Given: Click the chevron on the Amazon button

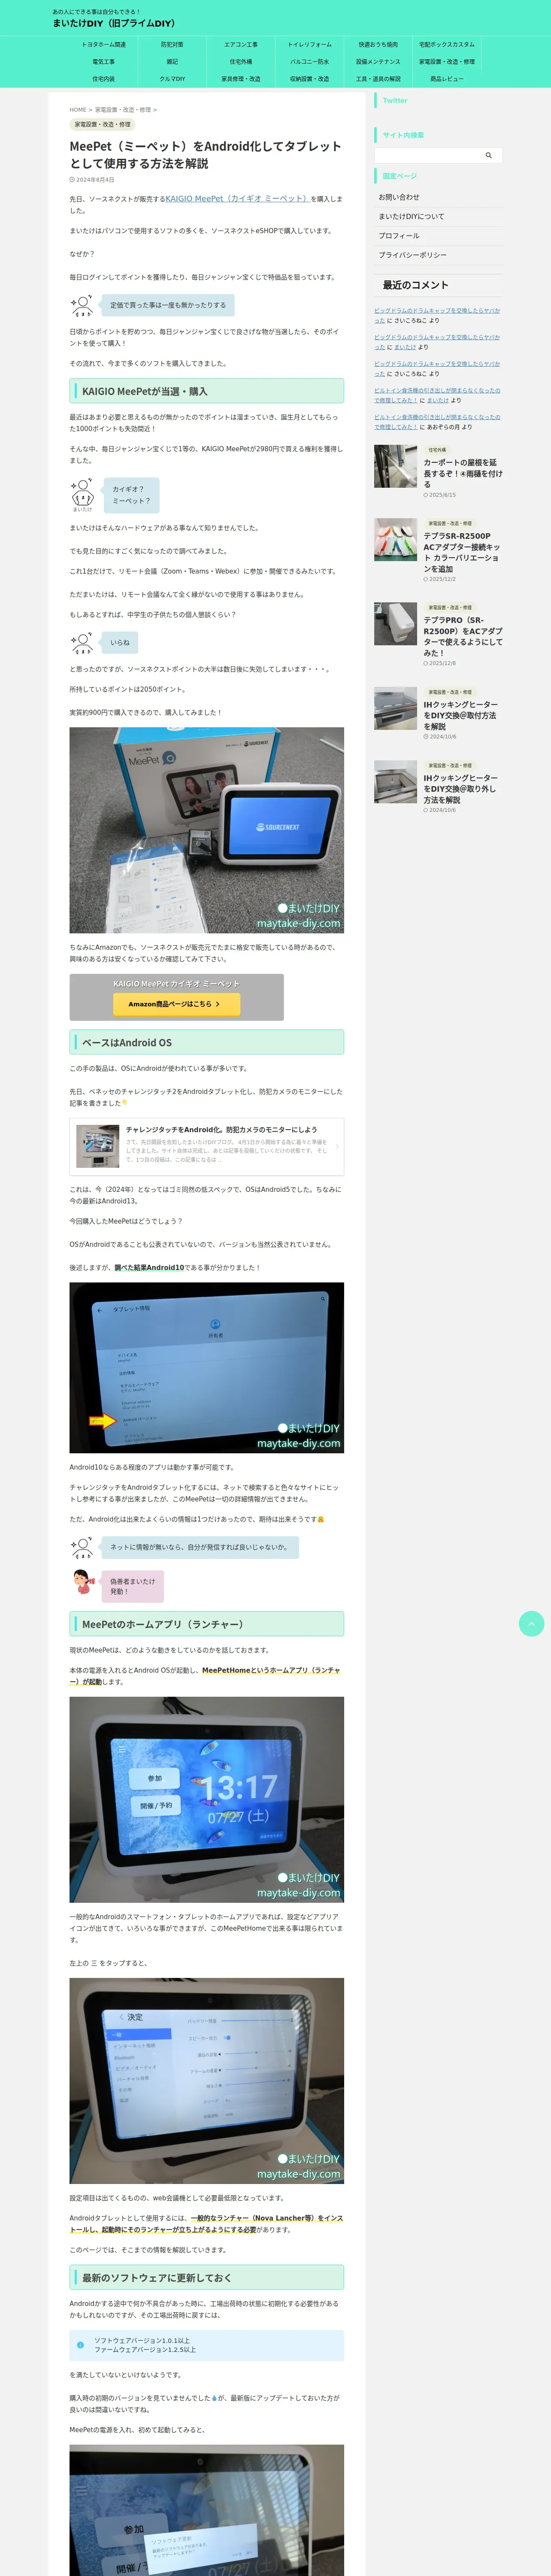Looking at the screenshot, I should pyautogui.click(x=218, y=1004).
